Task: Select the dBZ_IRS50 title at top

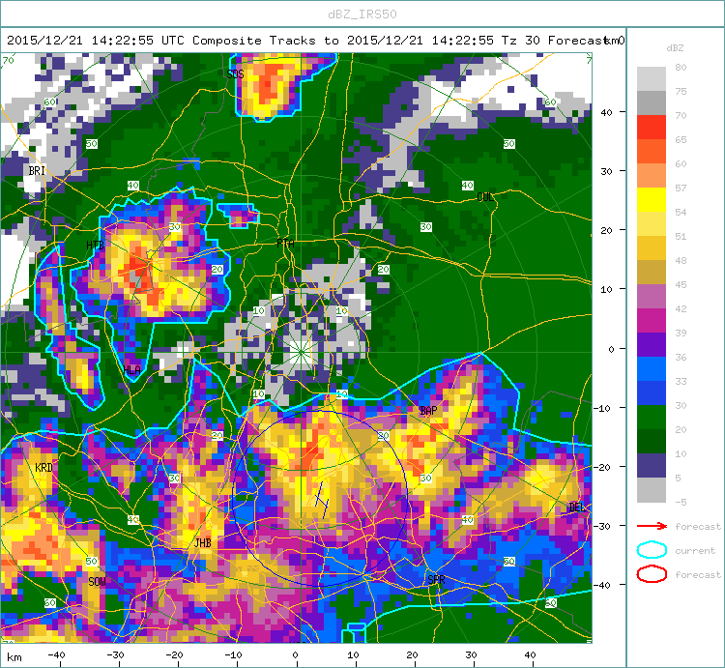Action: (362, 15)
